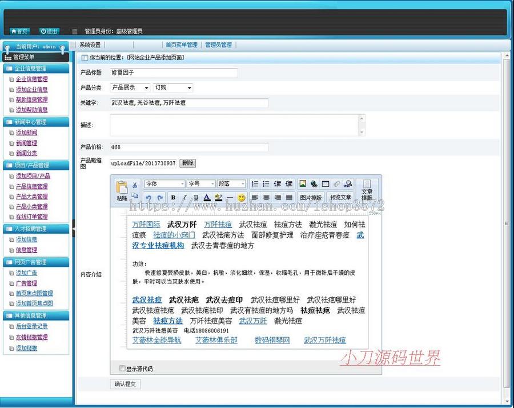Open the 后台登录记录 sidebar link
This screenshot has height=408, width=514.
point(32,326)
